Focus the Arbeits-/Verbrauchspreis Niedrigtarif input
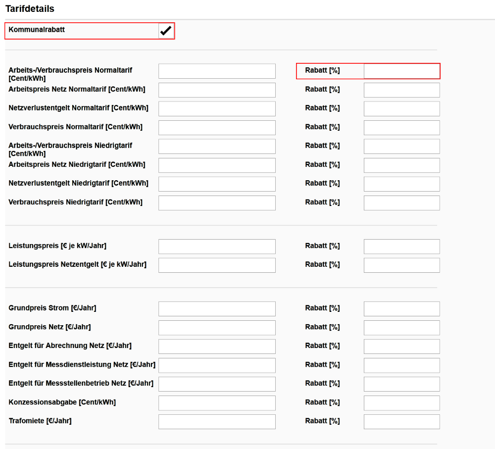Screen dimensions: 495x449 click(217, 147)
